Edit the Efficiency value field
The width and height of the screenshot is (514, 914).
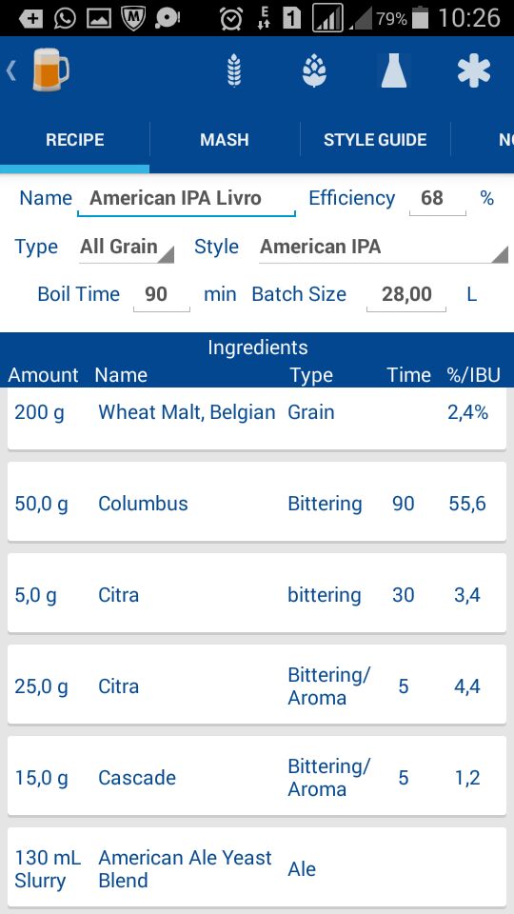(x=438, y=199)
